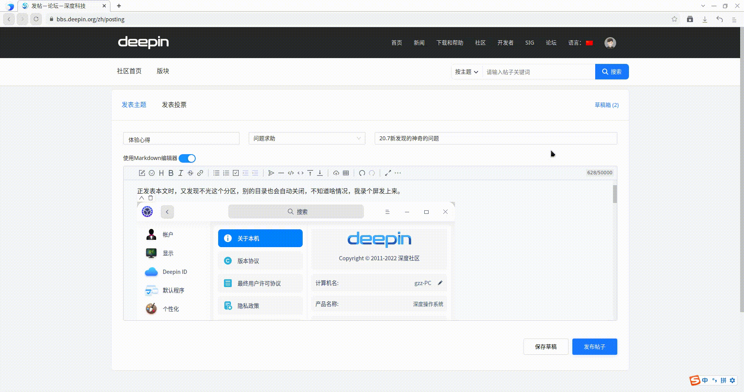Undo the last edit with the undo icon
The height and width of the screenshot is (392, 744).
pyautogui.click(x=362, y=173)
